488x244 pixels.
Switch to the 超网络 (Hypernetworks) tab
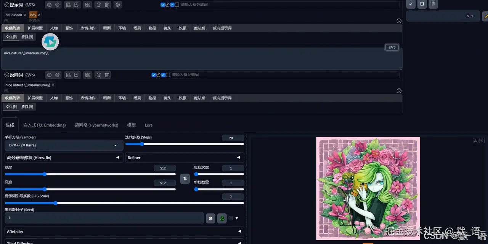[x=96, y=125]
